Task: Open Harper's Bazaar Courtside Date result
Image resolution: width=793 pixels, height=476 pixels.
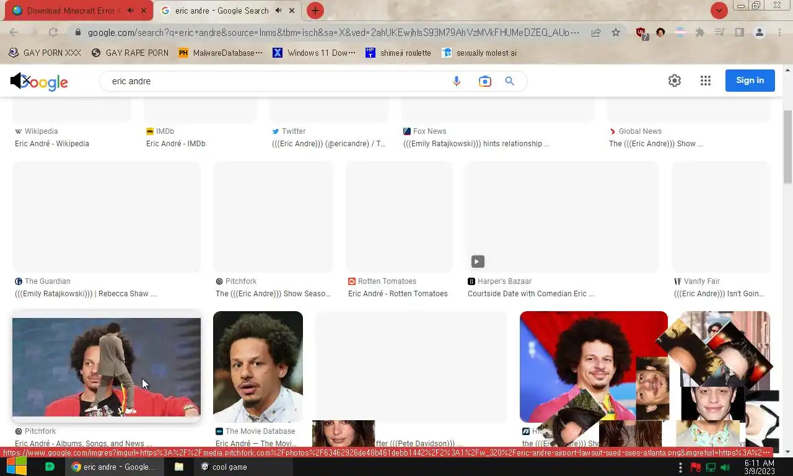Action: pos(531,294)
